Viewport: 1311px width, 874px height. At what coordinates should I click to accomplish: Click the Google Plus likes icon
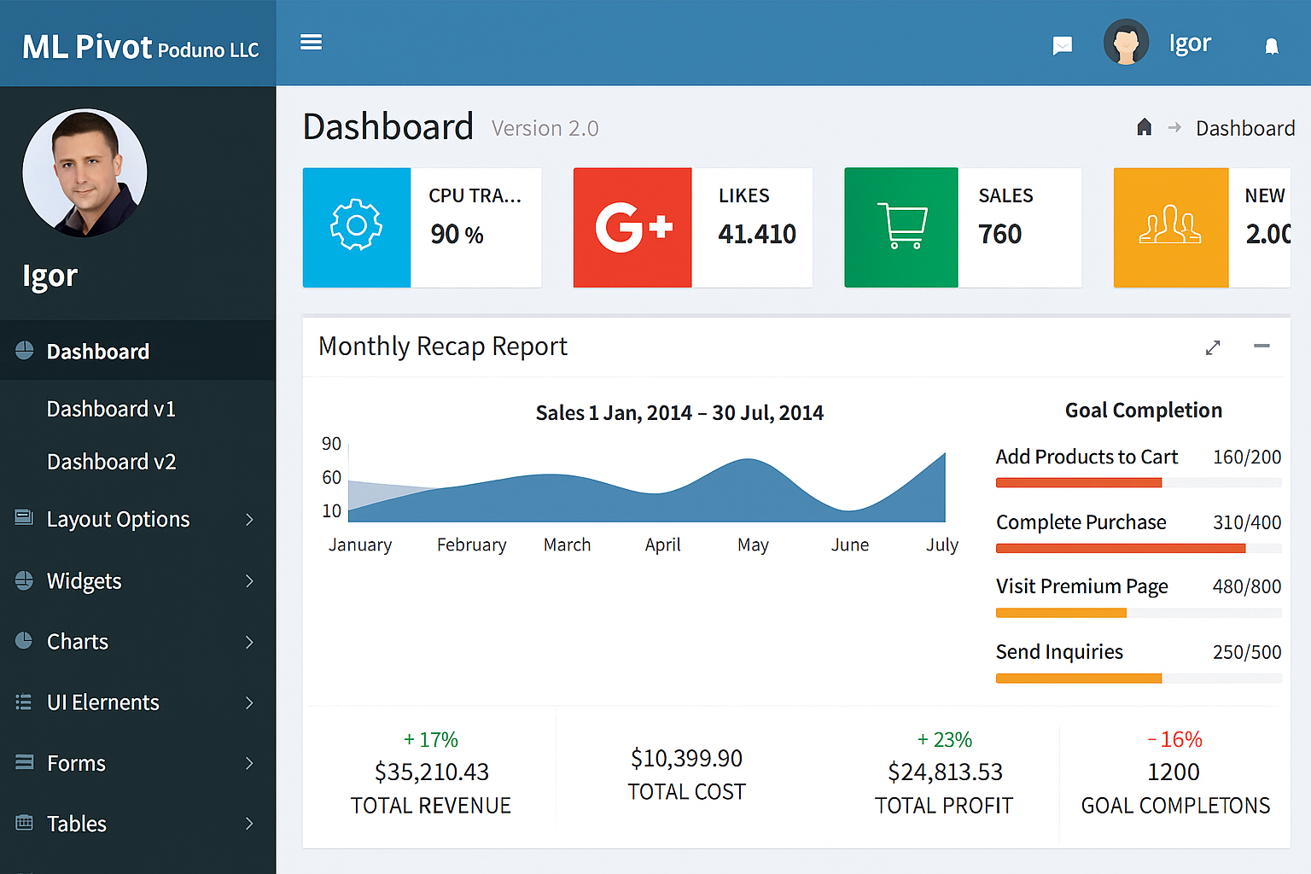[632, 227]
